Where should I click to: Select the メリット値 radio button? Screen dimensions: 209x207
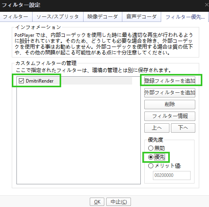[151, 166]
